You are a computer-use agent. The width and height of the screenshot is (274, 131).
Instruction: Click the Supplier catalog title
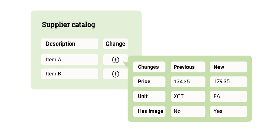click(x=69, y=25)
